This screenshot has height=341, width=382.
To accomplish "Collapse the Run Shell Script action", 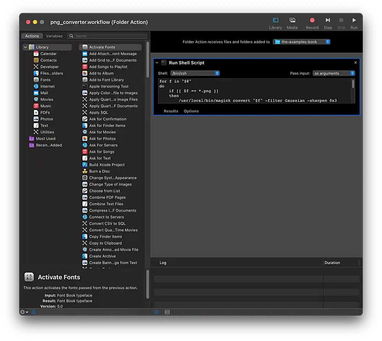I will pos(157,63).
